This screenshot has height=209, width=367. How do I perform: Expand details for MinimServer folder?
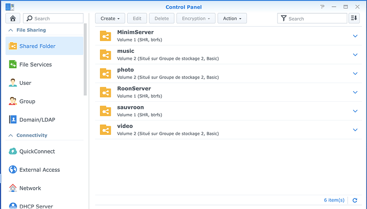(x=355, y=36)
